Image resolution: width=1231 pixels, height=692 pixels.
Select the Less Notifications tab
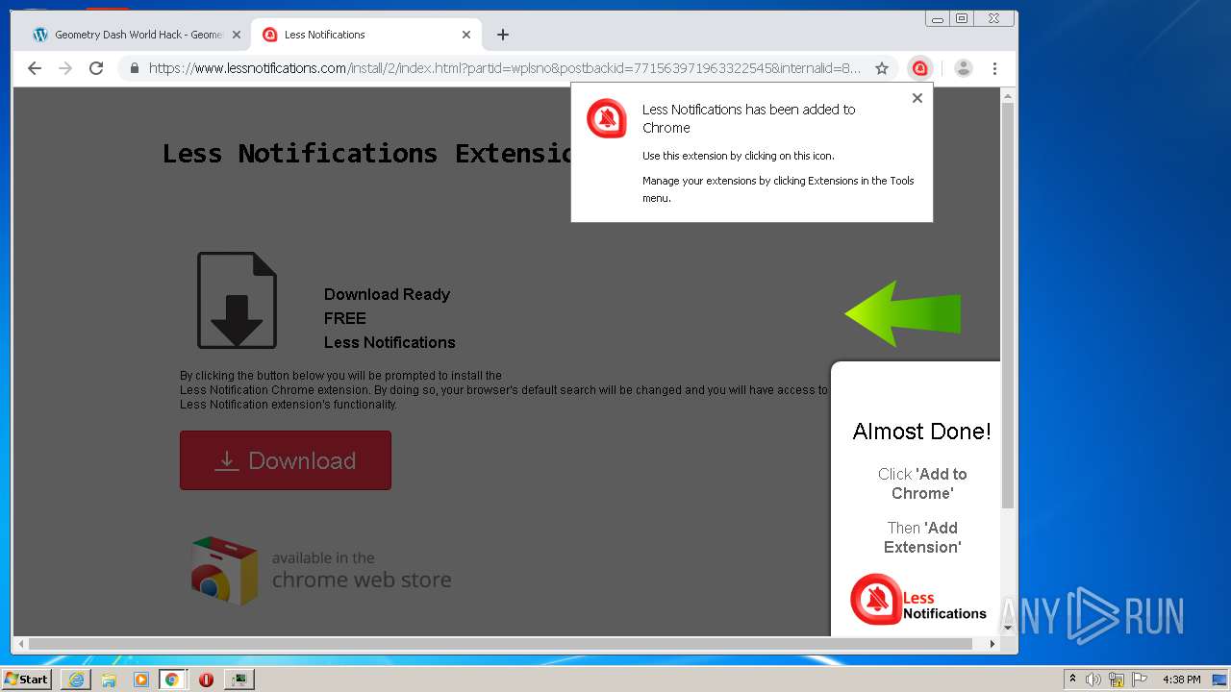click(365, 35)
